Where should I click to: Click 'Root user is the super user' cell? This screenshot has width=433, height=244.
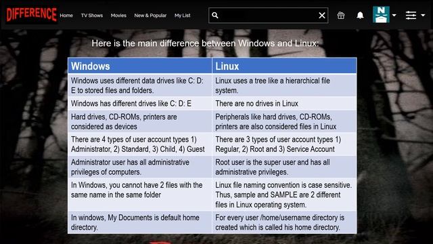coord(284,167)
